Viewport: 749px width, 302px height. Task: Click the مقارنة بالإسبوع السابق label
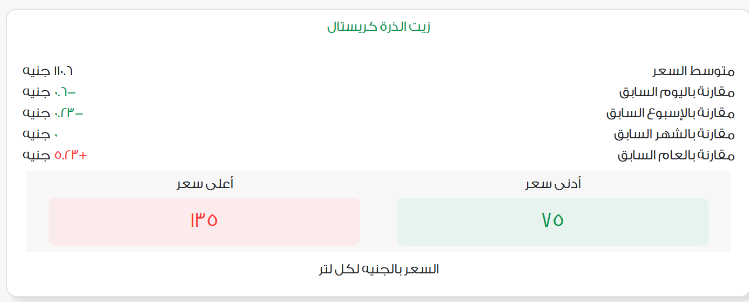coord(670,113)
